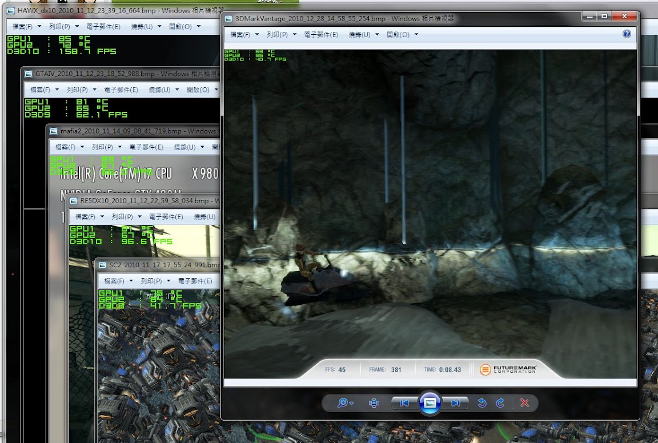Click the TIME: 0:08.43 readout
658x443 pixels.
click(x=442, y=369)
